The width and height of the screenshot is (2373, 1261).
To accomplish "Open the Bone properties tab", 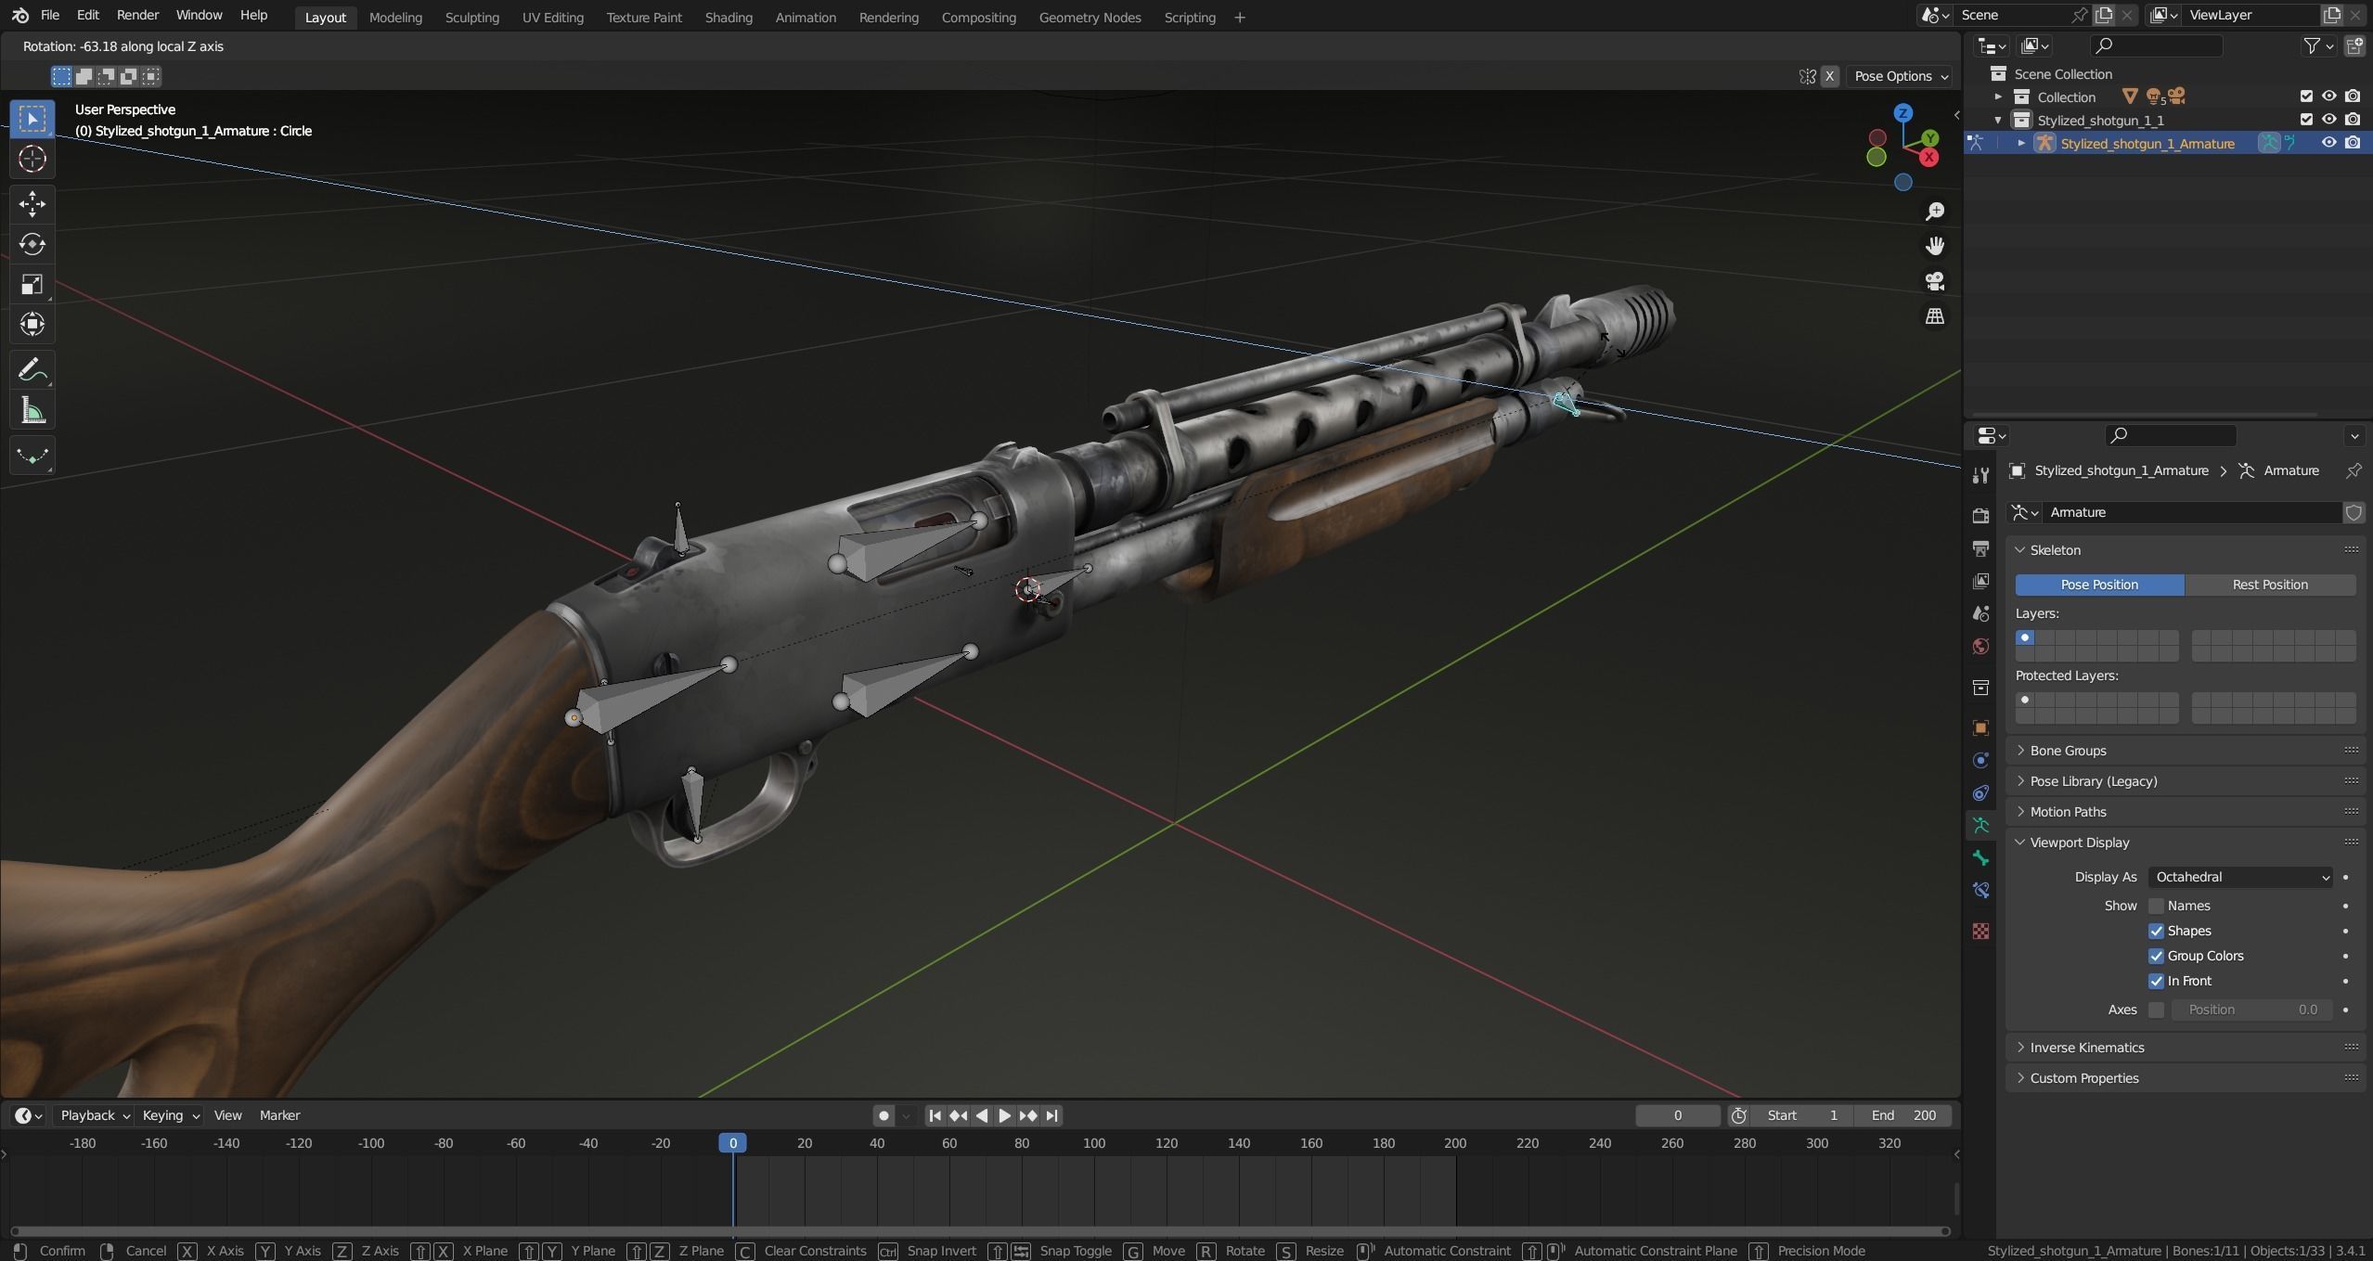I will pyautogui.click(x=1980, y=858).
